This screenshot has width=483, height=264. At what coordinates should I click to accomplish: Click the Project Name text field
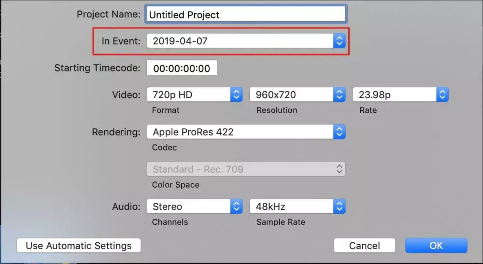pos(246,14)
